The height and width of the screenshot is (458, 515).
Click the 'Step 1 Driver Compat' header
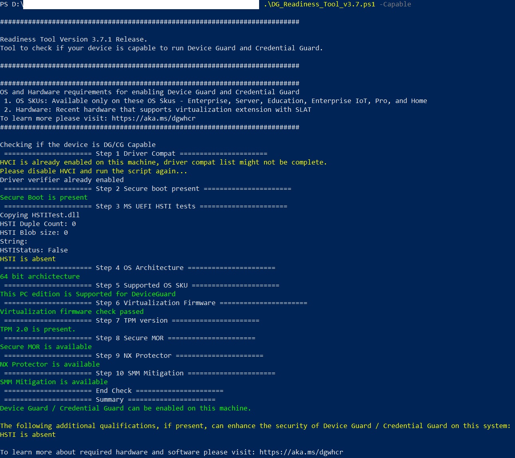pos(136,153)
